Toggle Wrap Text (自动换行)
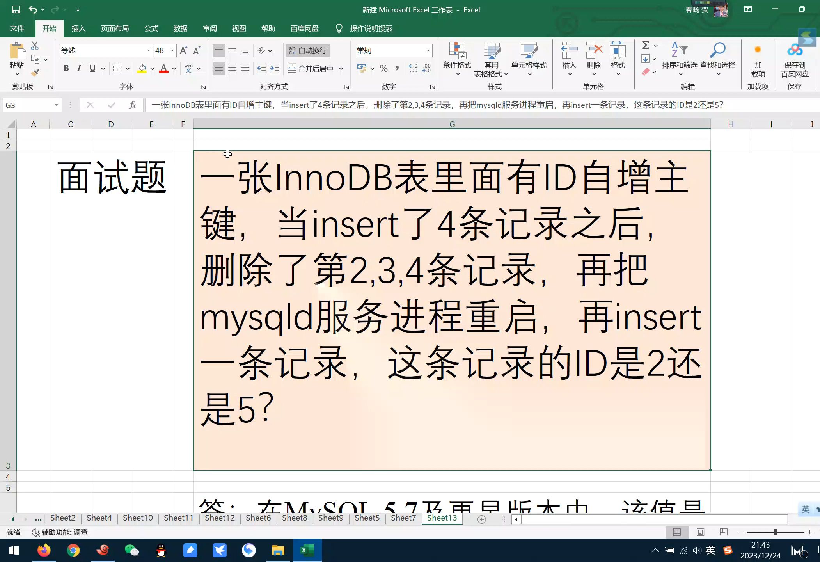Screen dimensions: 820x562 [308, 50]
